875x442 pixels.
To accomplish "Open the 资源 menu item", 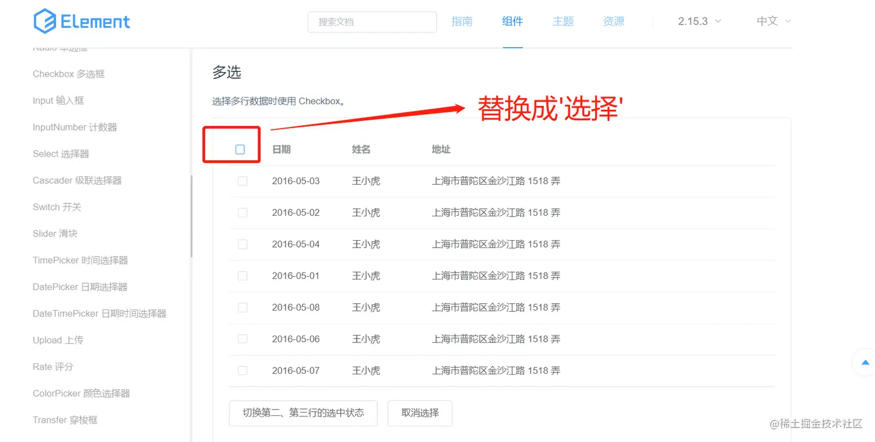I will coord(613,21).
